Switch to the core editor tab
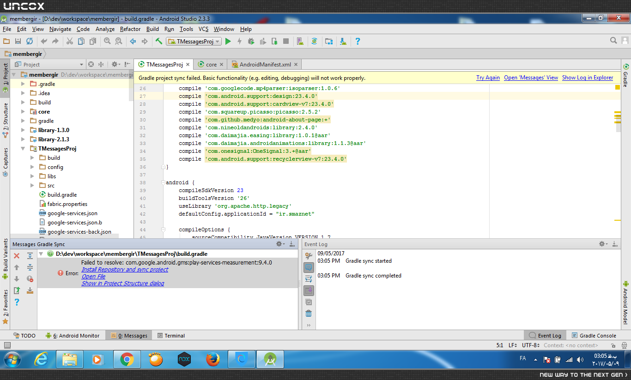The height and width of the screenshot is (380, 631). [211, 65]
